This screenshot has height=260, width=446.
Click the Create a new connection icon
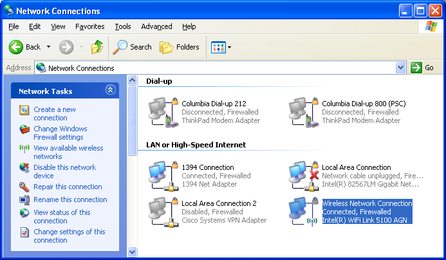pos(24,110)
